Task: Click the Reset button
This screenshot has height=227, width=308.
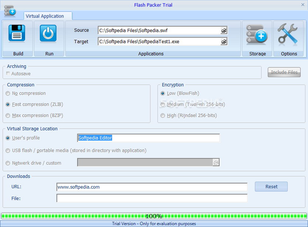Action: [271, 186]
